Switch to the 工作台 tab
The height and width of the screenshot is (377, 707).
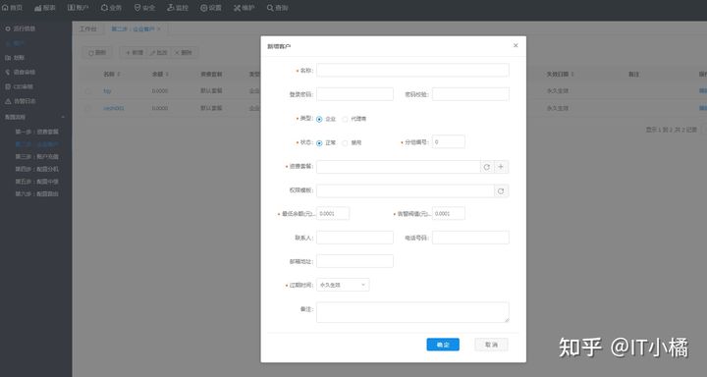(88, 28)
